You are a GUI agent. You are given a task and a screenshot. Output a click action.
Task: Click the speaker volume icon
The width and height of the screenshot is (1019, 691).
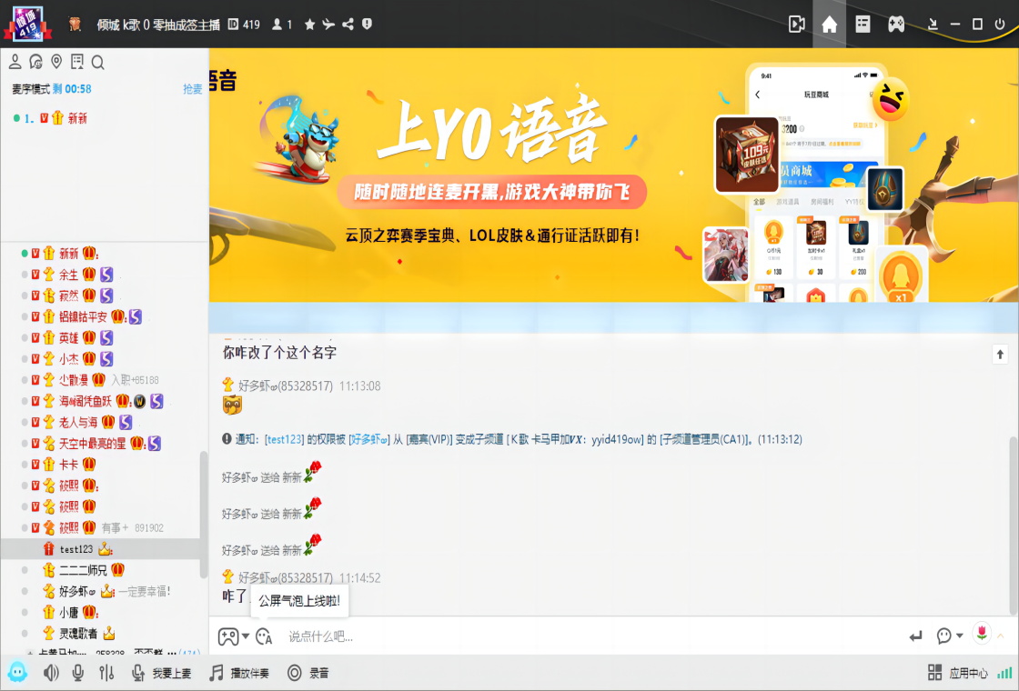(52, 672)
